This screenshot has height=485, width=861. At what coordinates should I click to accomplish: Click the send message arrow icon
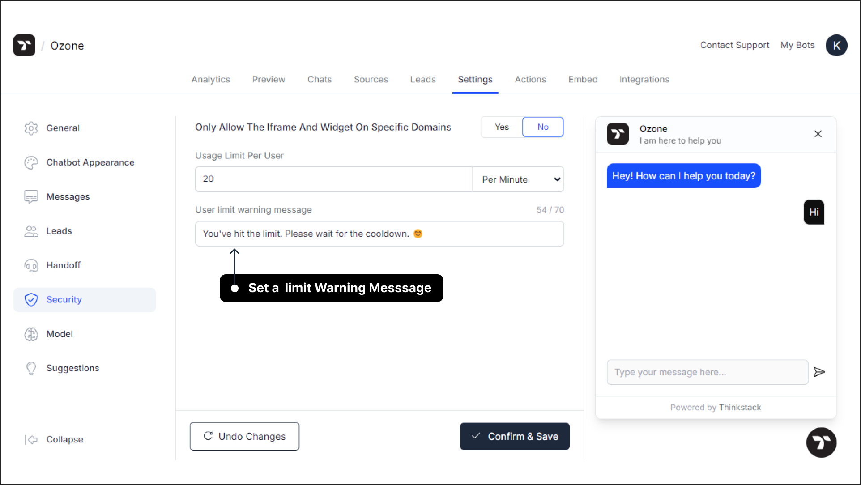[819, 372]
